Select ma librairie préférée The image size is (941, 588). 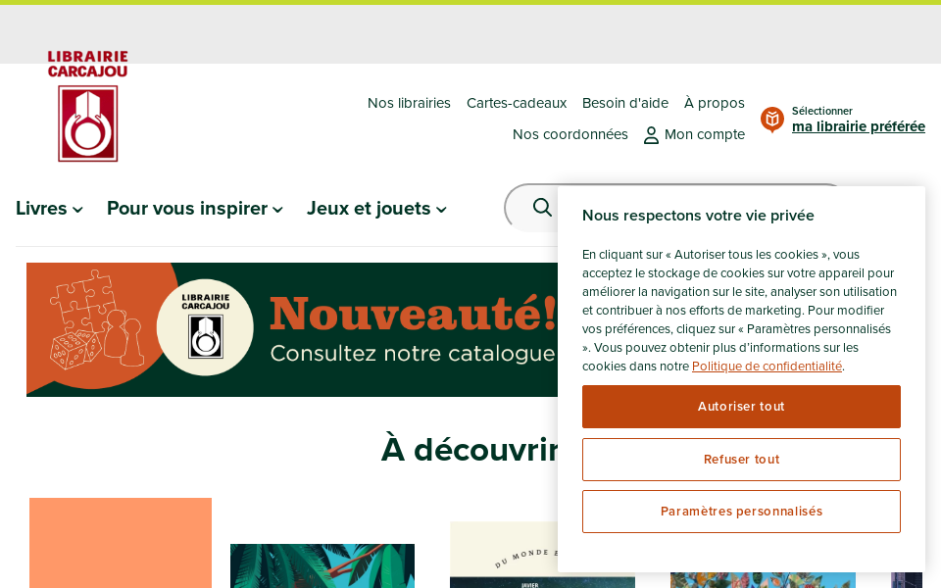click(x=858, y=126)
